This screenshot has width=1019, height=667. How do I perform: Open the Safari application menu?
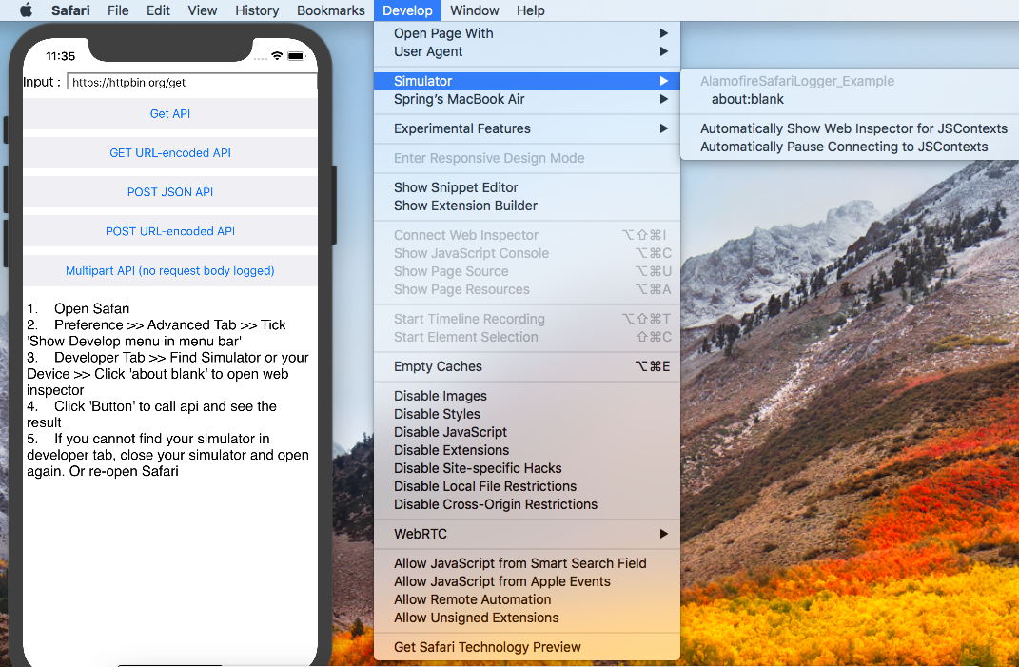click(x=70, y=10)
